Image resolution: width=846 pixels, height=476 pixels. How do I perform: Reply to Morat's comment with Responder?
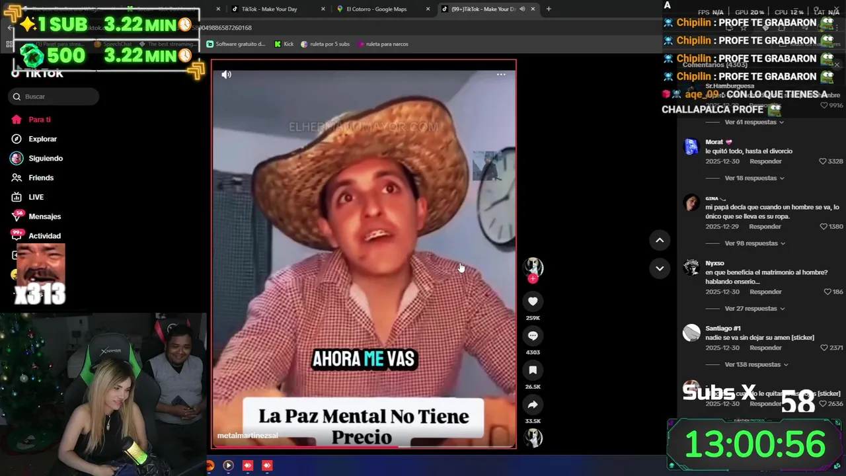[765, 161]
